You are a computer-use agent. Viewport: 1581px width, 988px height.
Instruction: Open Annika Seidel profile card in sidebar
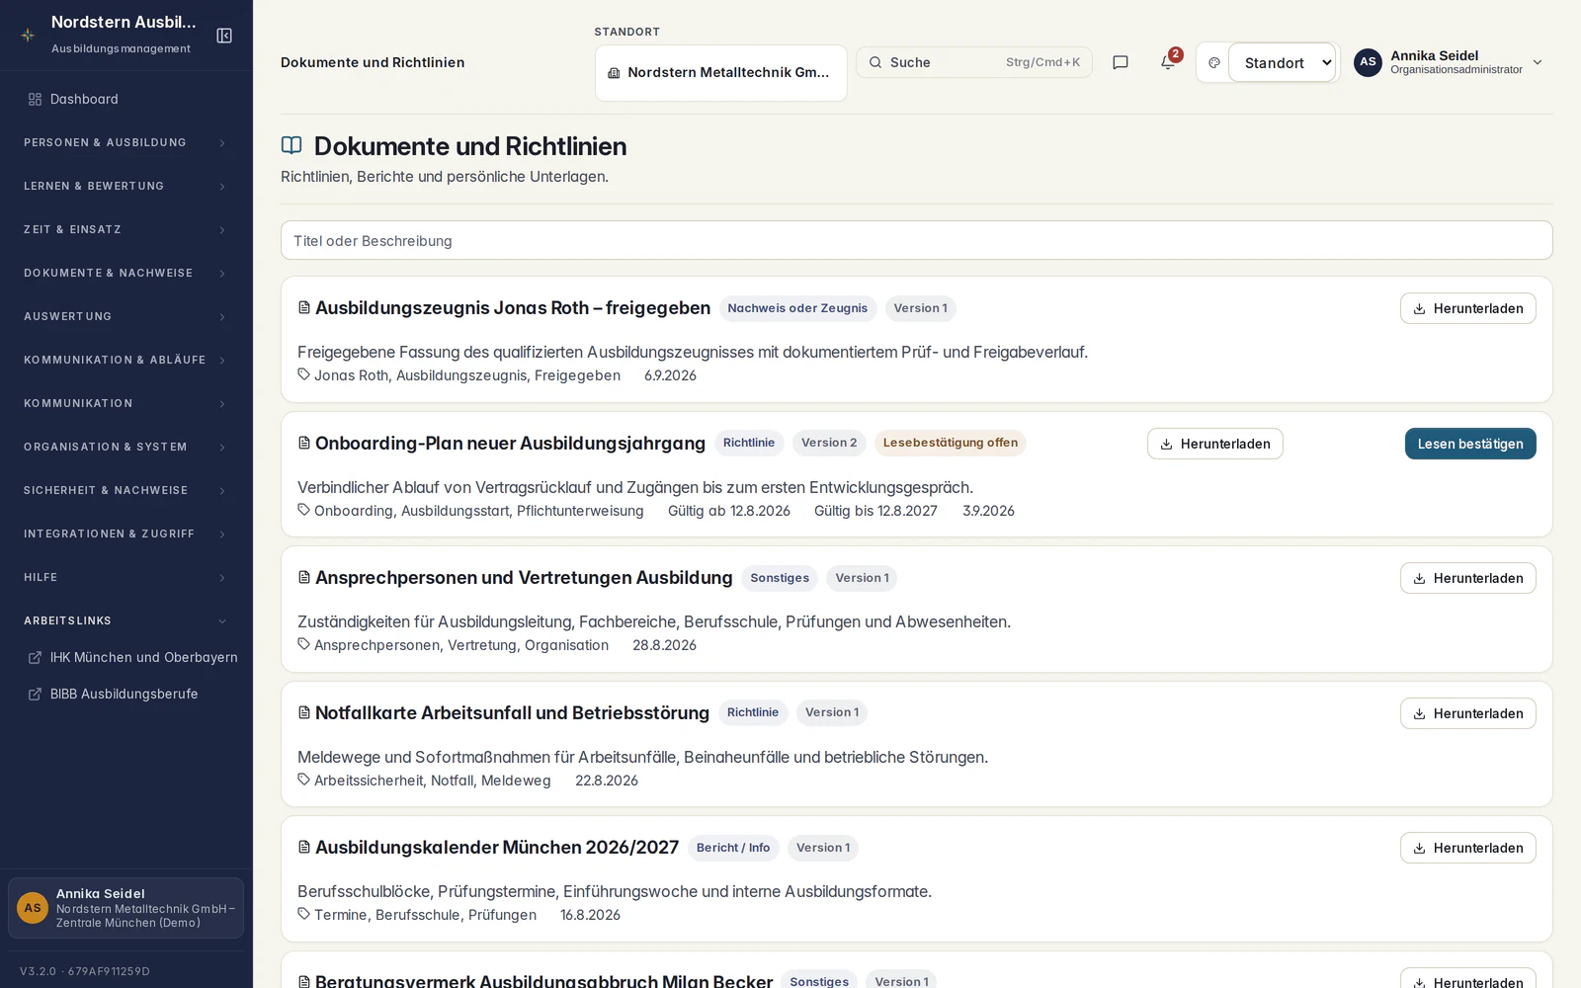126,908
